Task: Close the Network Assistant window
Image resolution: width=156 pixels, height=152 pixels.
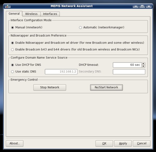Action: click(149, 6)
